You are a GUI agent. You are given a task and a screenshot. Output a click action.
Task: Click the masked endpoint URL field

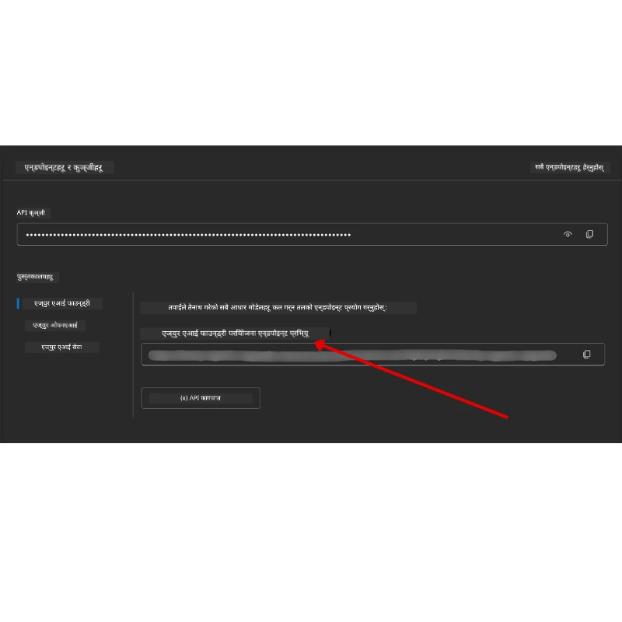pyautogui.click(x=350, y=354)
